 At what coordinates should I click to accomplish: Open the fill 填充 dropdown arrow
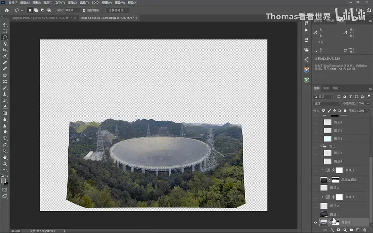click(x=368, y=111)
